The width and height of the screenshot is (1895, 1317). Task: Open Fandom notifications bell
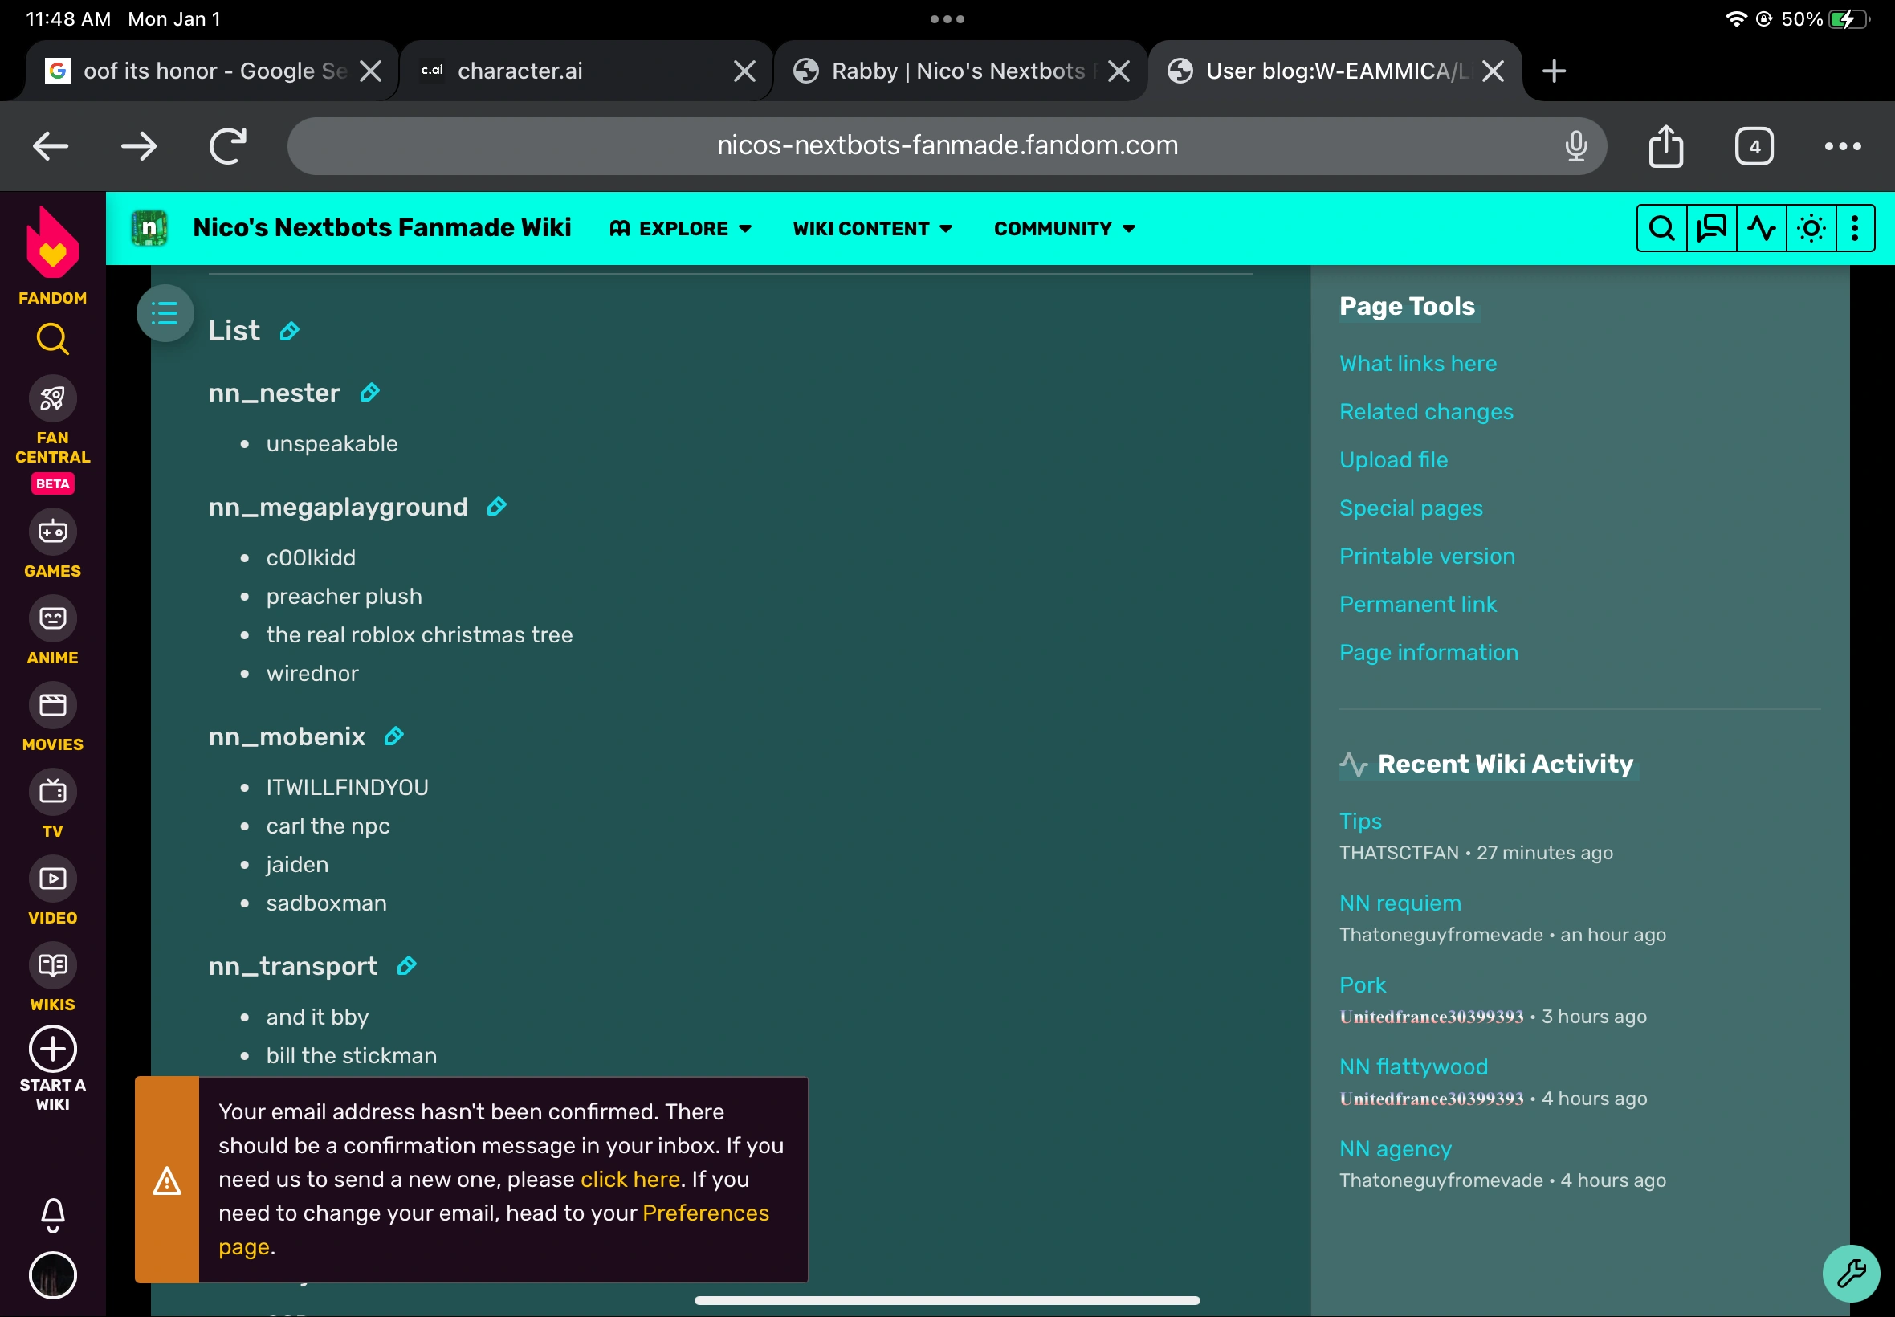(53, 1214)
